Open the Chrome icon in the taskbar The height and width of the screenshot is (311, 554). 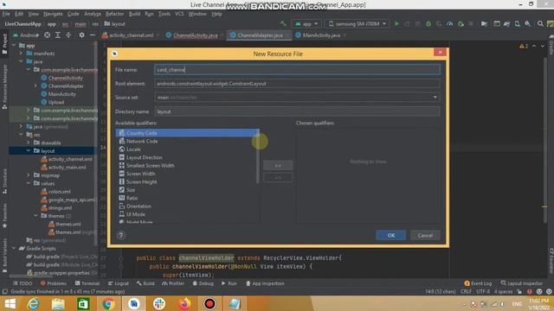tap(108, 303)
